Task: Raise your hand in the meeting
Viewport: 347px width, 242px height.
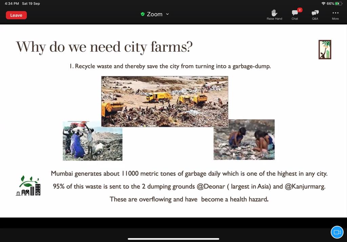Action: click(x=274, y=15)
